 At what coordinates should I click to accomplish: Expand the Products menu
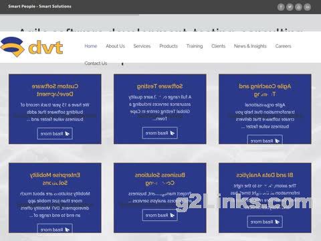click(169, 46)
